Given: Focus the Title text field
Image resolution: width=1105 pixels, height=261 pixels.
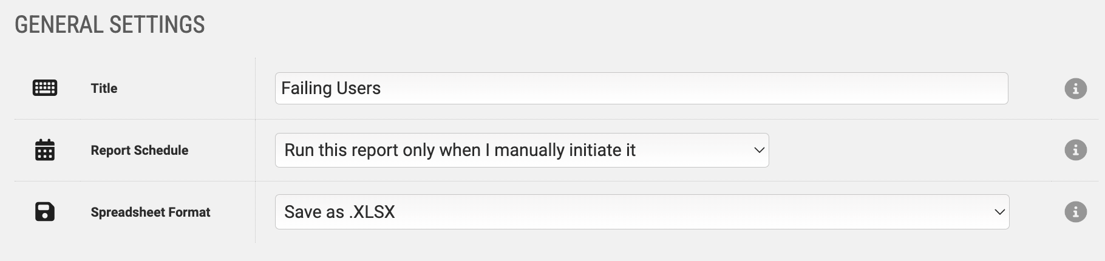Looking at the screenshot, I should (641, 89).
